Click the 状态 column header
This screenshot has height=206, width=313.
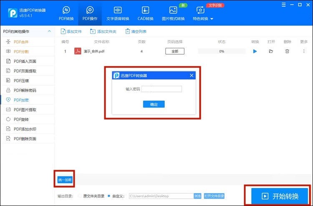click(x=222, y=42)
